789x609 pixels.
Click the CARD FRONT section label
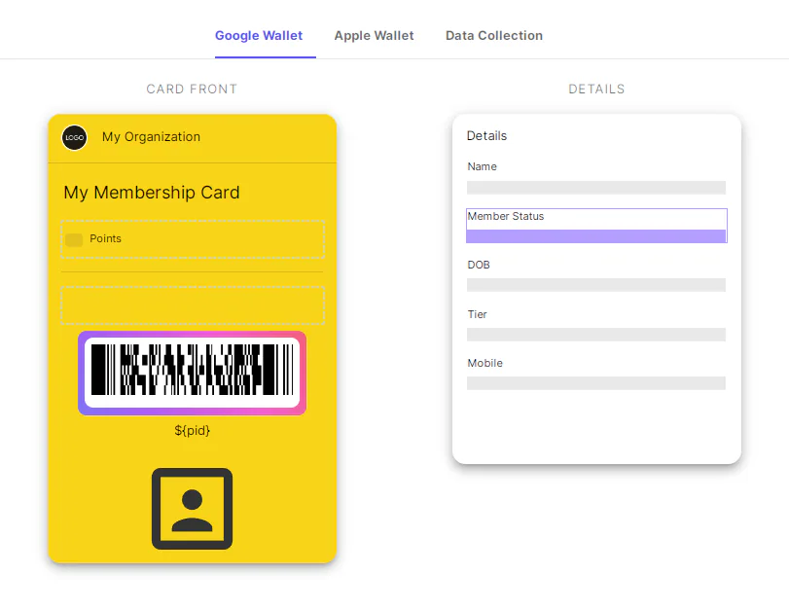tap(192, 90)
